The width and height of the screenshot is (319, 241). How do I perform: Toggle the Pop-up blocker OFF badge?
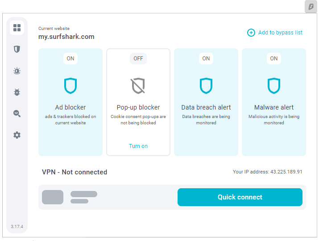[138, 59]
